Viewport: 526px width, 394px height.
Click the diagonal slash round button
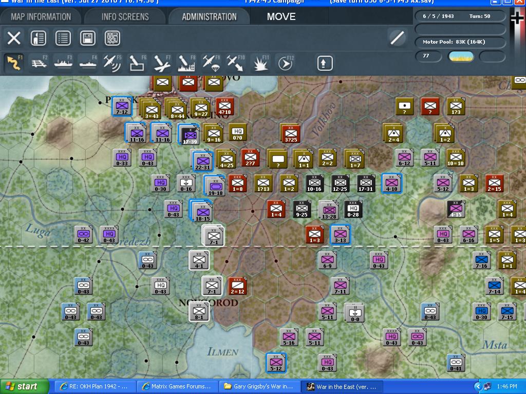pos(397,37)
